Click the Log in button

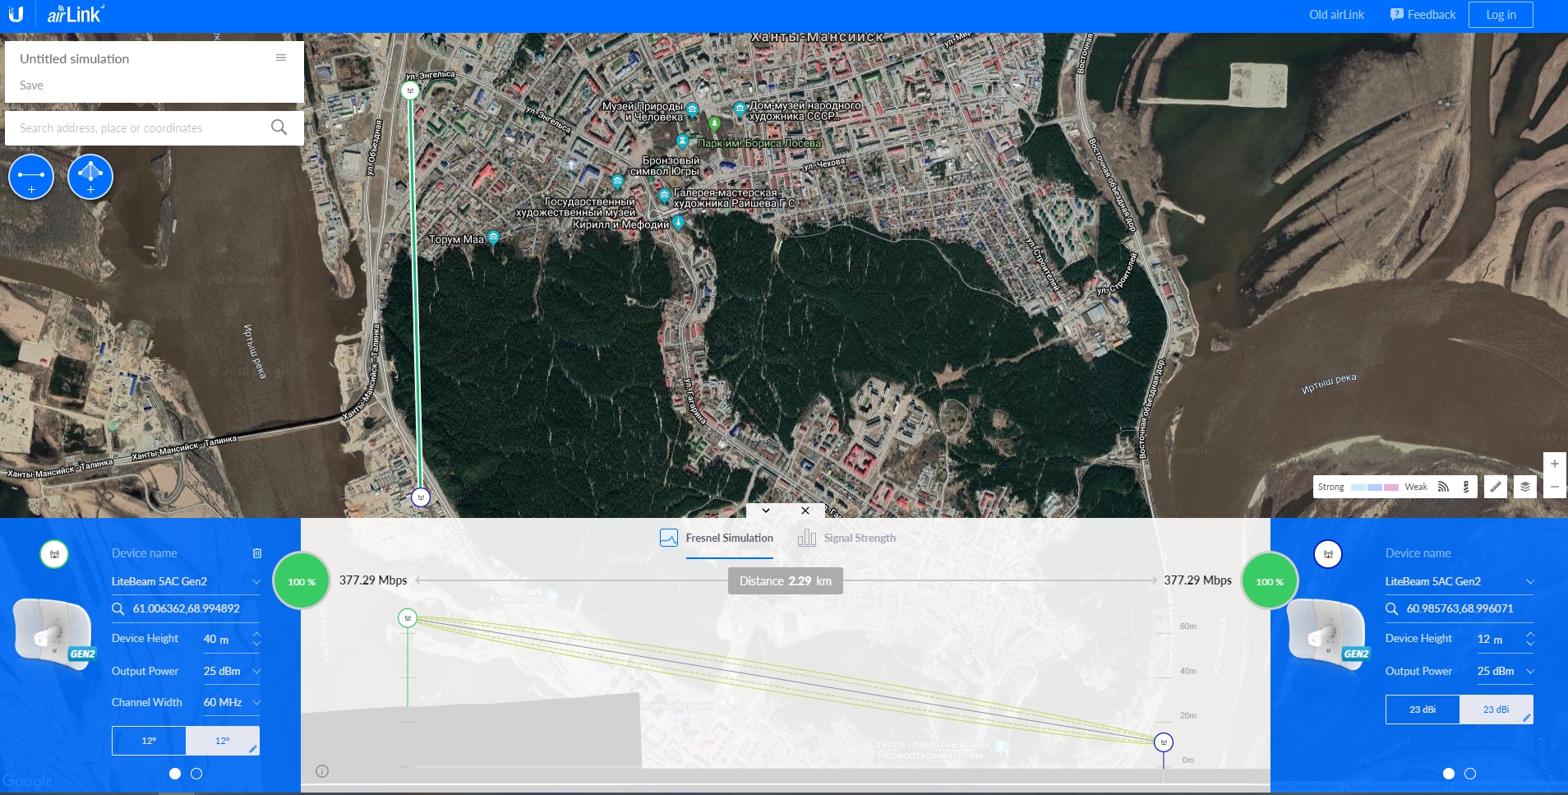pos(1501,15)
